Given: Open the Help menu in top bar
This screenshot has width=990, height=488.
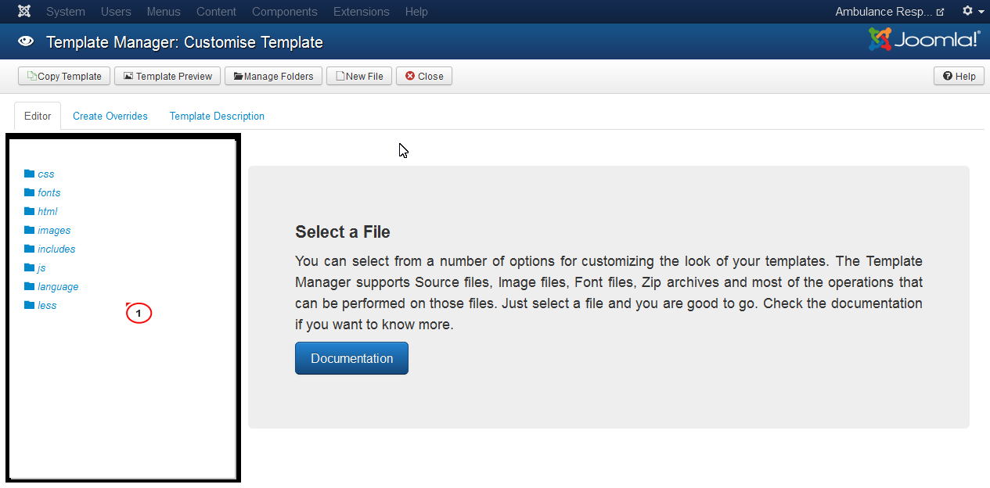Looking at the screenshot, I should (x=416, y=12).
